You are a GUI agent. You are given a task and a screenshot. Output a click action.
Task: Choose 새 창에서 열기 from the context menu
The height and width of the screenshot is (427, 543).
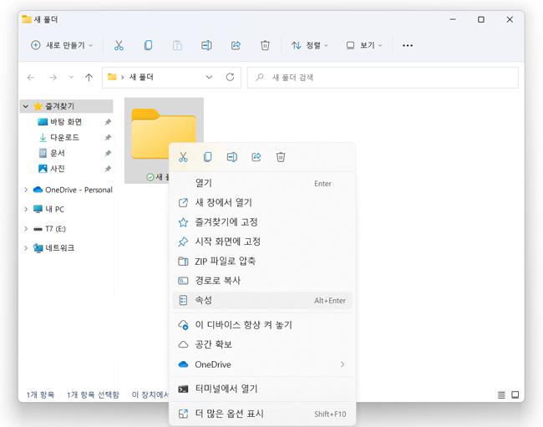262,202
